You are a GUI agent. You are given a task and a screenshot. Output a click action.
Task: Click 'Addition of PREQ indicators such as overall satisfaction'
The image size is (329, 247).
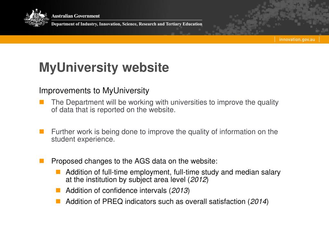point(156,201)
